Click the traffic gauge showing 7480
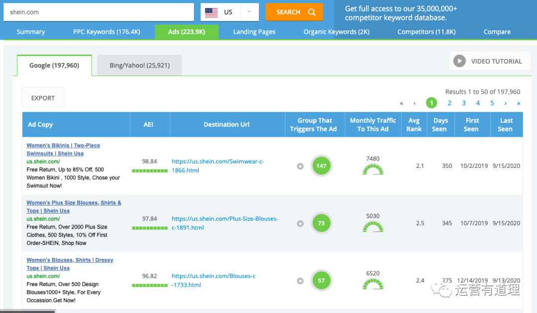 [373, 170]
